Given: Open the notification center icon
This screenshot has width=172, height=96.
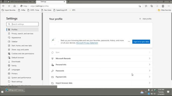Looking at the screenshot, I should (168, 92).
